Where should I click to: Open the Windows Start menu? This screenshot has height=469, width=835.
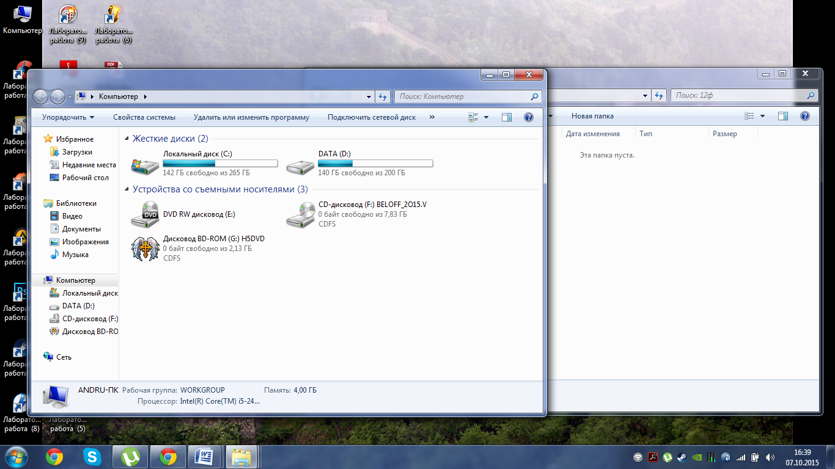point(16,457)
